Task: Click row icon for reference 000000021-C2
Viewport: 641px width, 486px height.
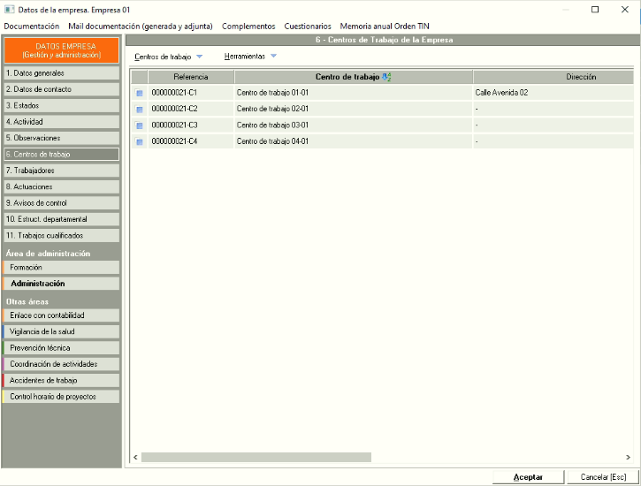Action: click(139, 109)
